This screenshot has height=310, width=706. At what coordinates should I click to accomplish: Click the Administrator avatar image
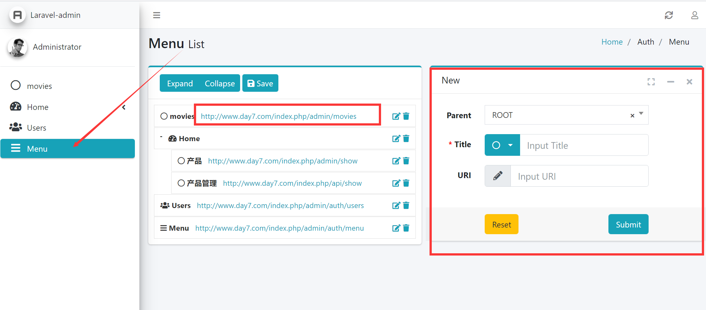pyautogui.click(x=17, y=47)
